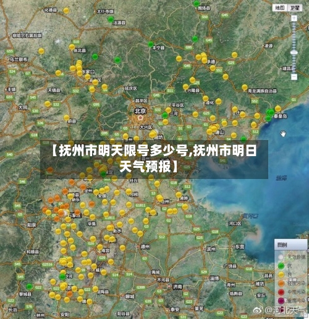Image resolution: width=309 pixels, height=319 pixels.
Task: Click the green 优 legend dot
Action: [281, 266]
